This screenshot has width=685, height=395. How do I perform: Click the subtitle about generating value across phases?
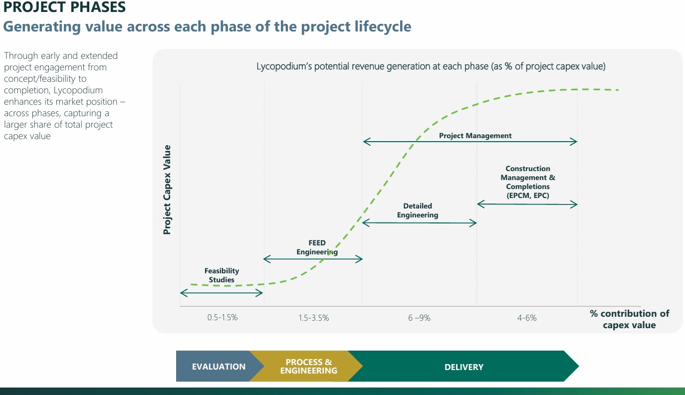click(x=207, y=26)
